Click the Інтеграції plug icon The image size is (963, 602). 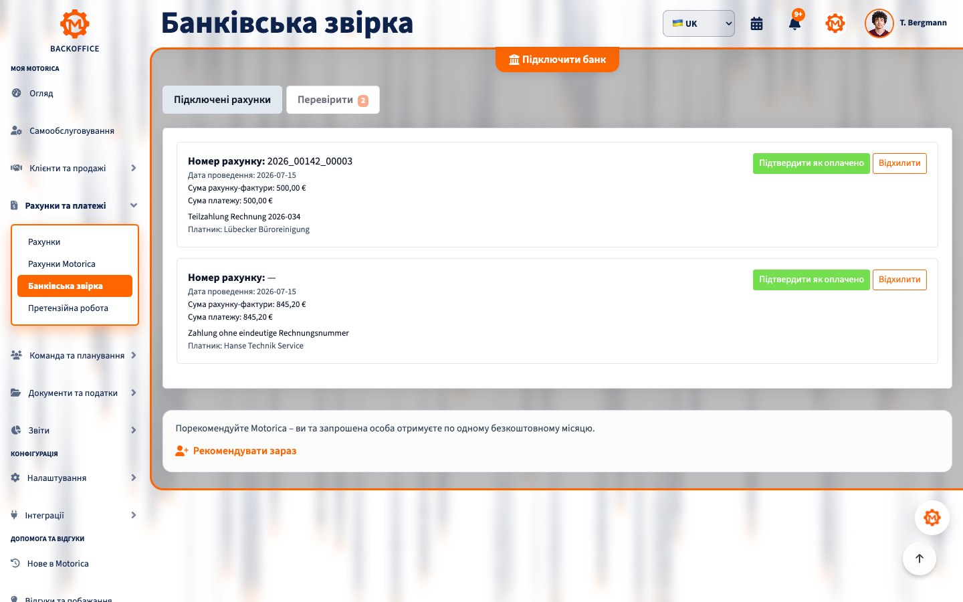(x=15, y=515)
